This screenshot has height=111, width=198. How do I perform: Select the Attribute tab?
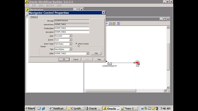point(33,17)
